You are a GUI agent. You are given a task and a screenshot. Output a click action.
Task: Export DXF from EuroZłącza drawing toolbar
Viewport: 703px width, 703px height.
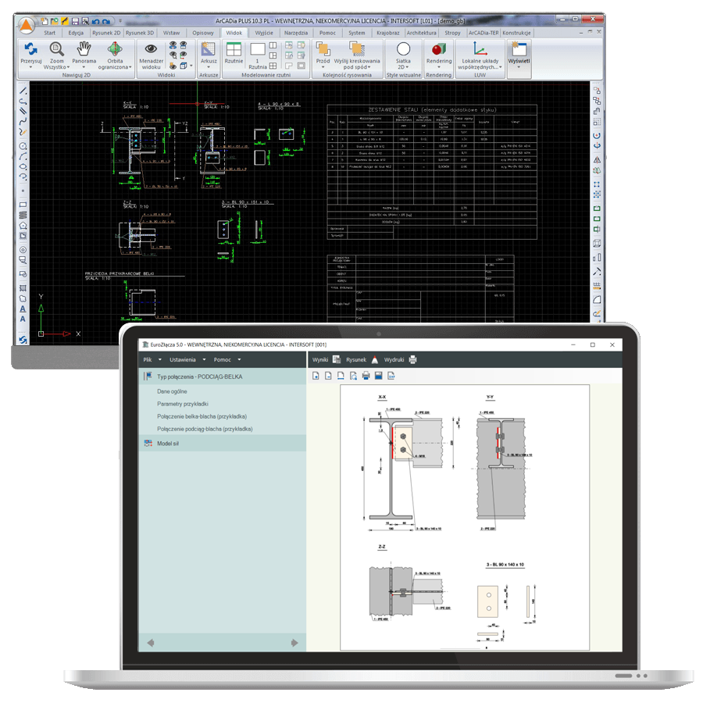click(391, 376)
